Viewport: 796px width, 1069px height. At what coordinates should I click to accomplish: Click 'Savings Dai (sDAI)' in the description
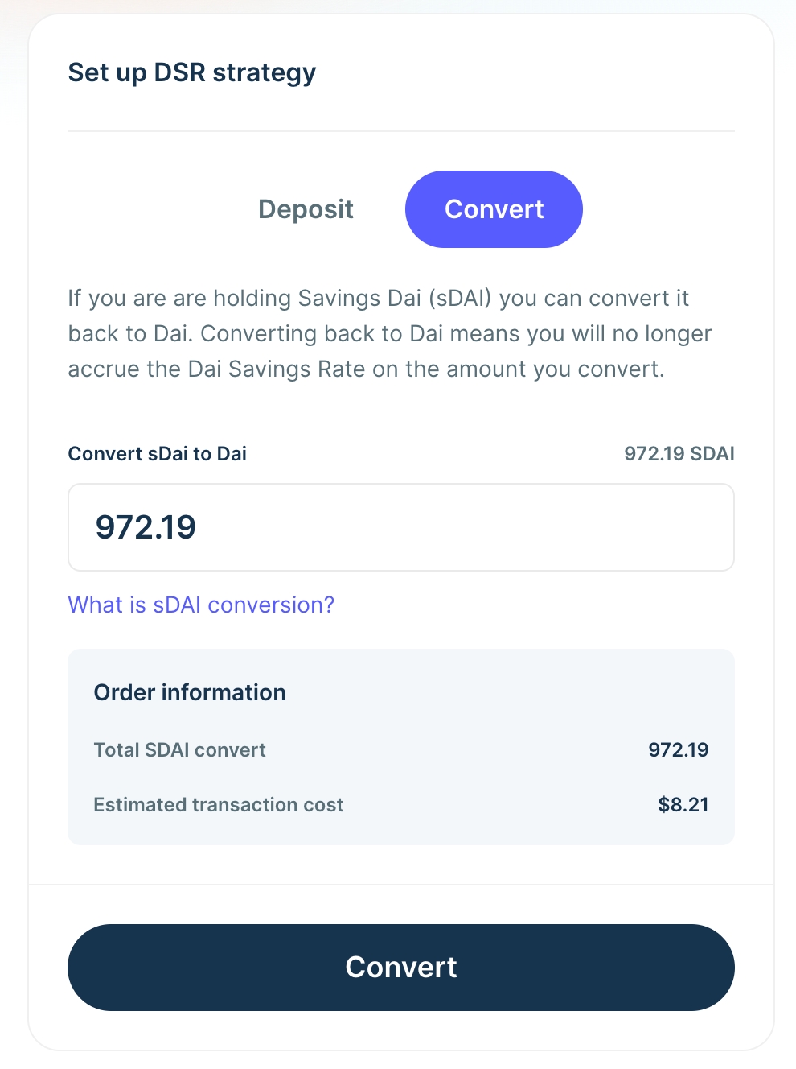394,298
